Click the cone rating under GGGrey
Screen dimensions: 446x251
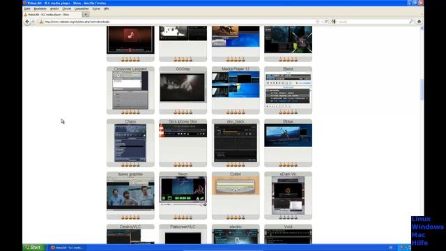[183, 112]
